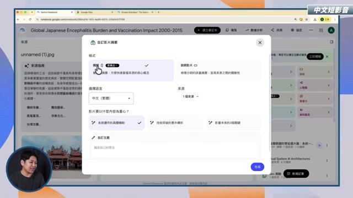Click the 新增記事 button
353x198 pixels.
296,174
